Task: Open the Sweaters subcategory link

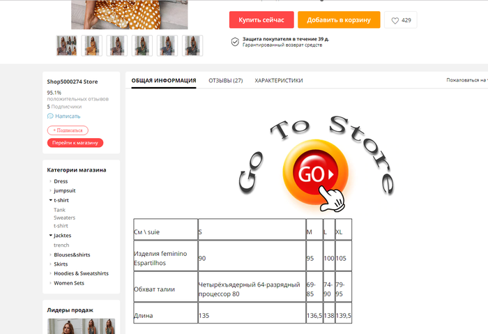Action: (64, 218)
